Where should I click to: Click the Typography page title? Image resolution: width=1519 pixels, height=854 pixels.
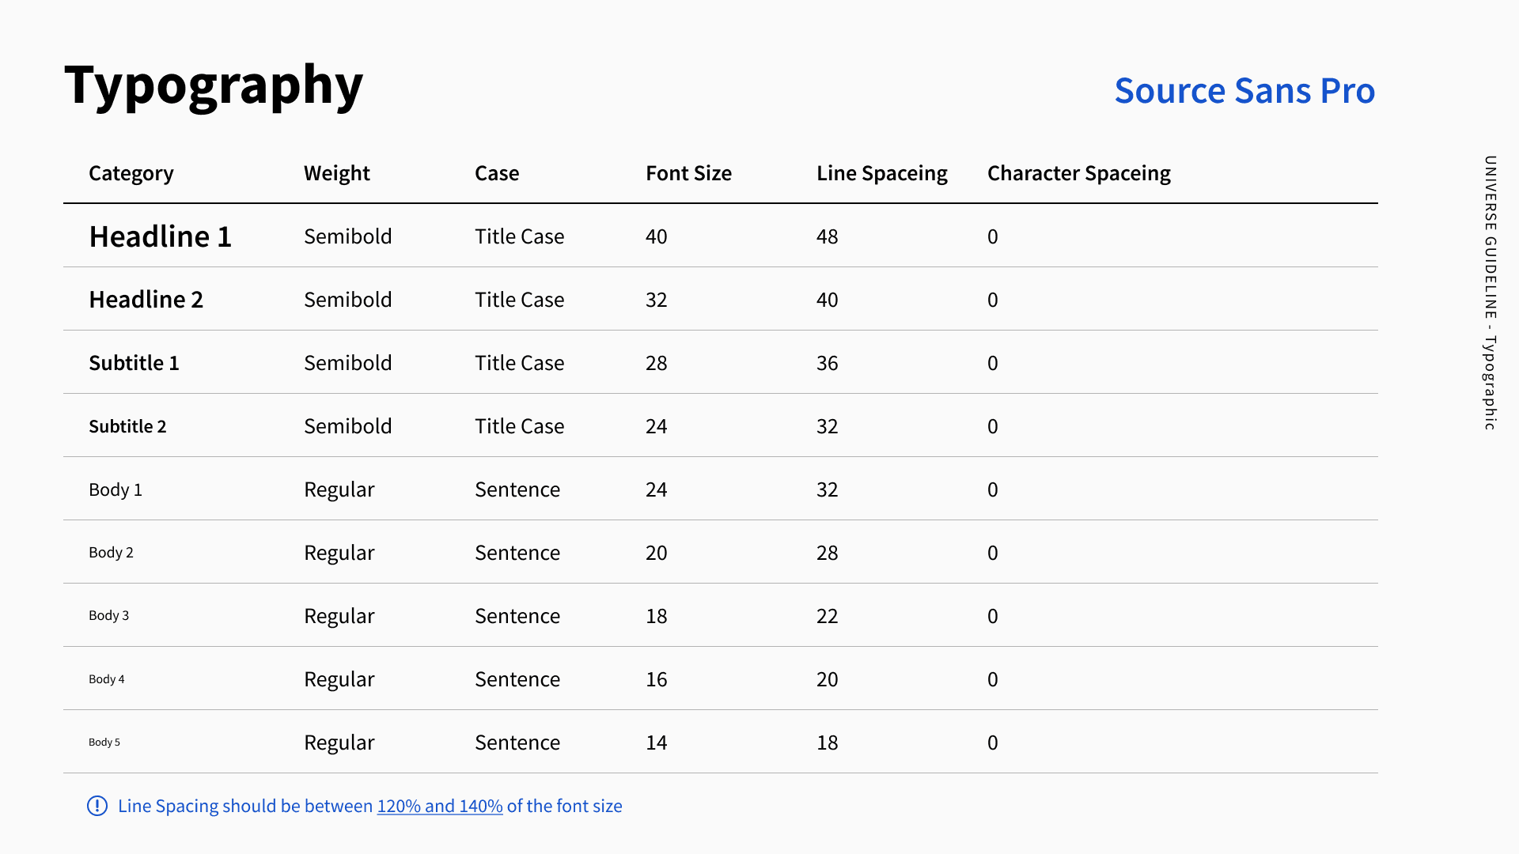(x=214, y=85)
